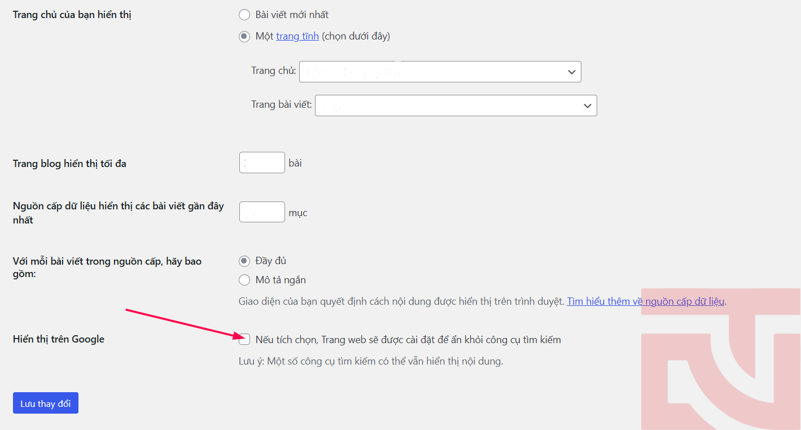
Task: Choose the "Đầy đủ" feed option
Action: point(244,261)
